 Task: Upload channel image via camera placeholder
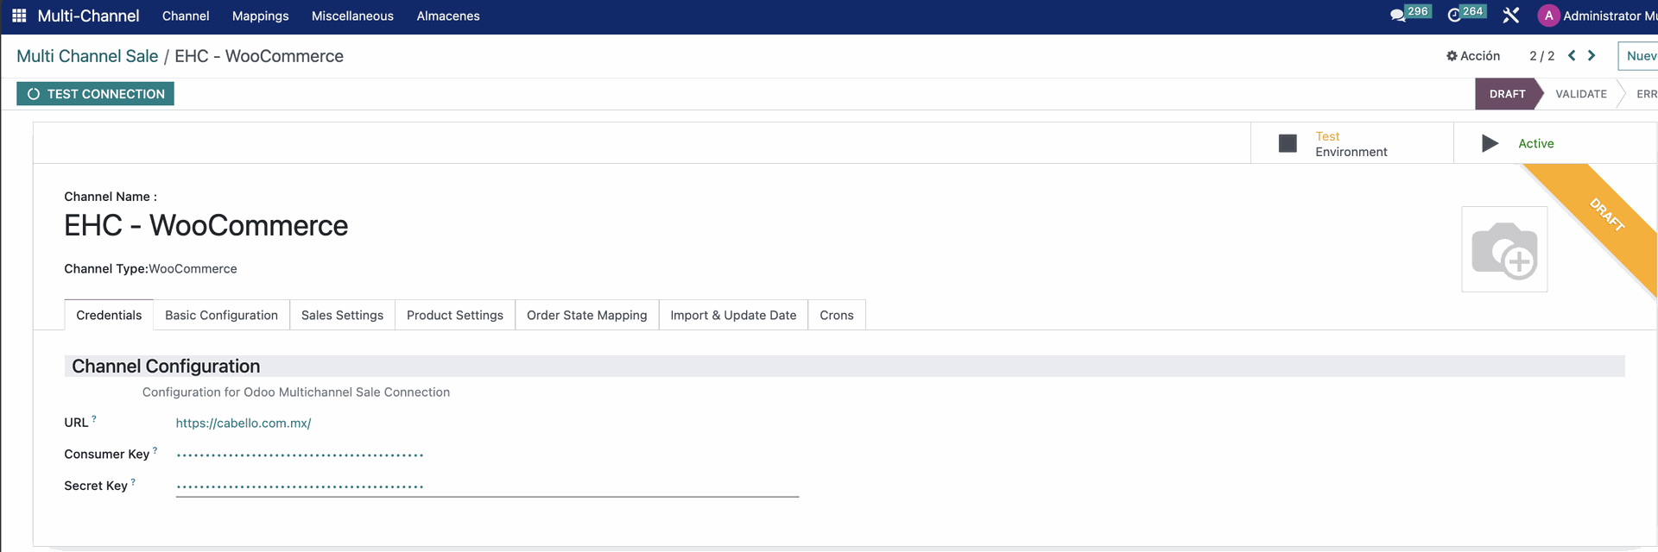pyautogui.click(x=1504, y=249)
